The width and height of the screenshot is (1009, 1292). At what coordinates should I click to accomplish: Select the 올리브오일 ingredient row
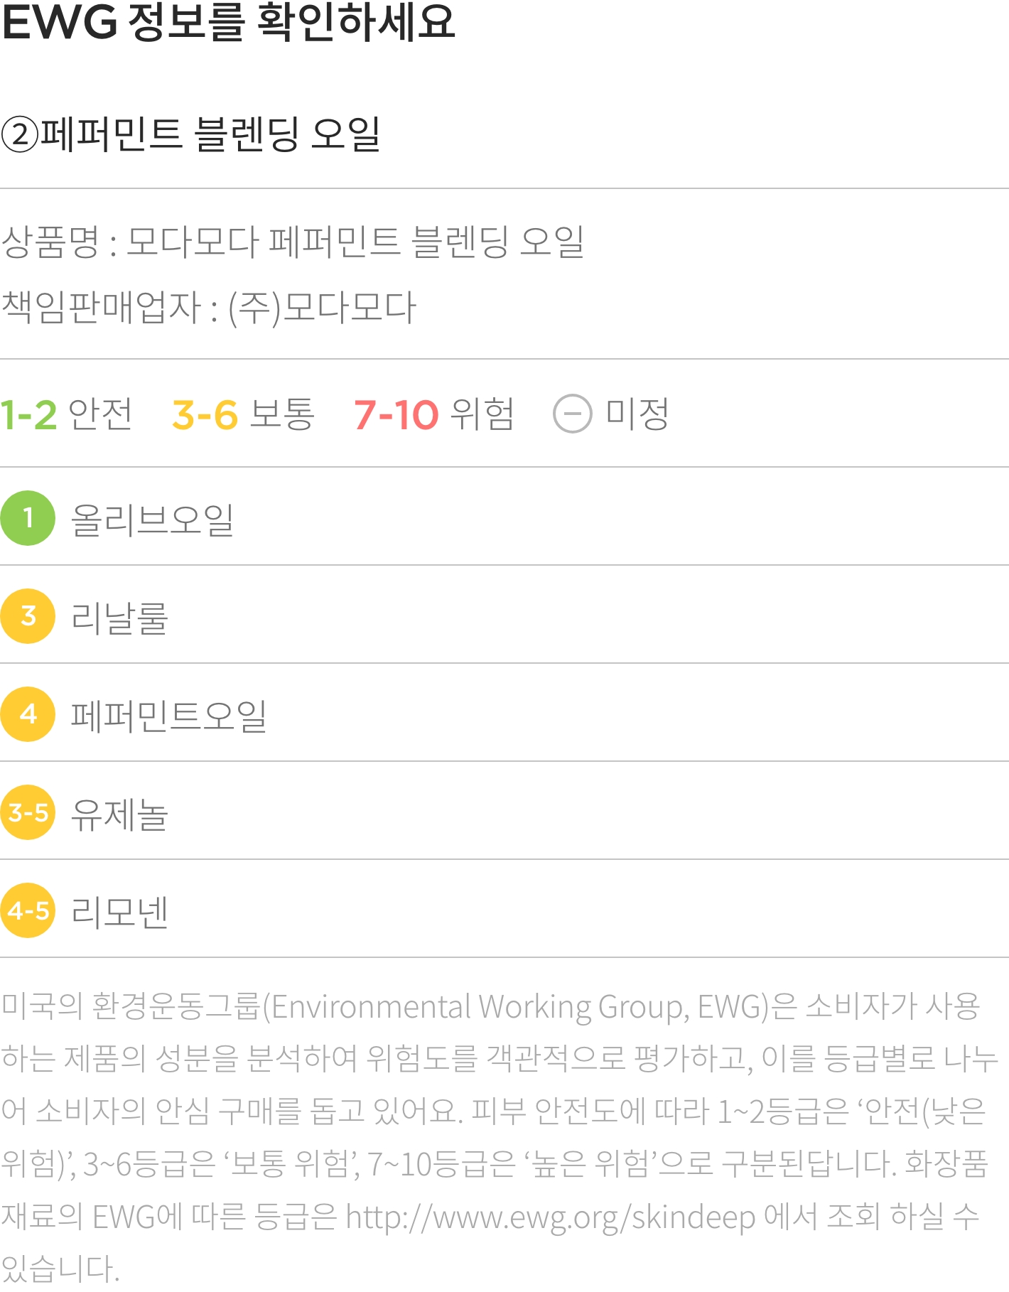coord(505,517)
